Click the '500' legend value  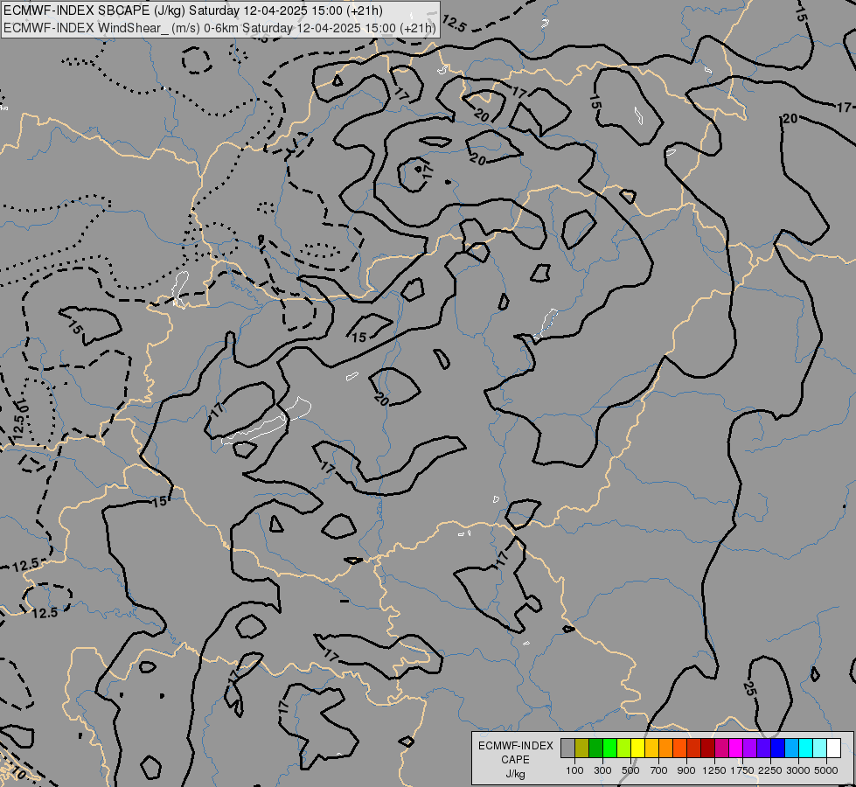point(630,770)
